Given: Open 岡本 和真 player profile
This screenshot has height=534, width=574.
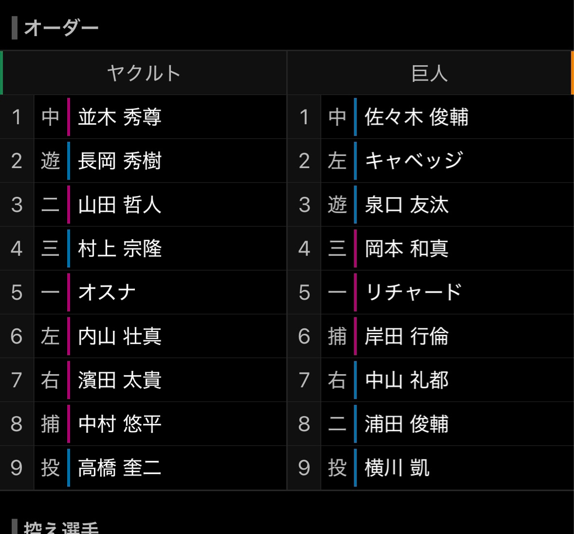Looking at the screenshot, I should pos(407,249).
